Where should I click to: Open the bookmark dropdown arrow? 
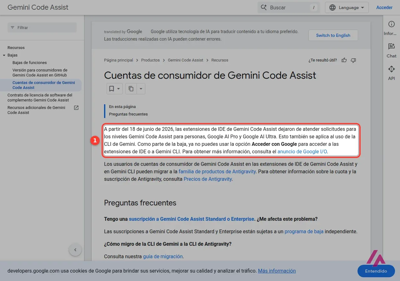coord(118,89)
